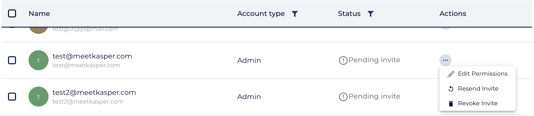Choose Resend Invite menu entry
This screenshot has height=116, width=534.
(478, 89)
